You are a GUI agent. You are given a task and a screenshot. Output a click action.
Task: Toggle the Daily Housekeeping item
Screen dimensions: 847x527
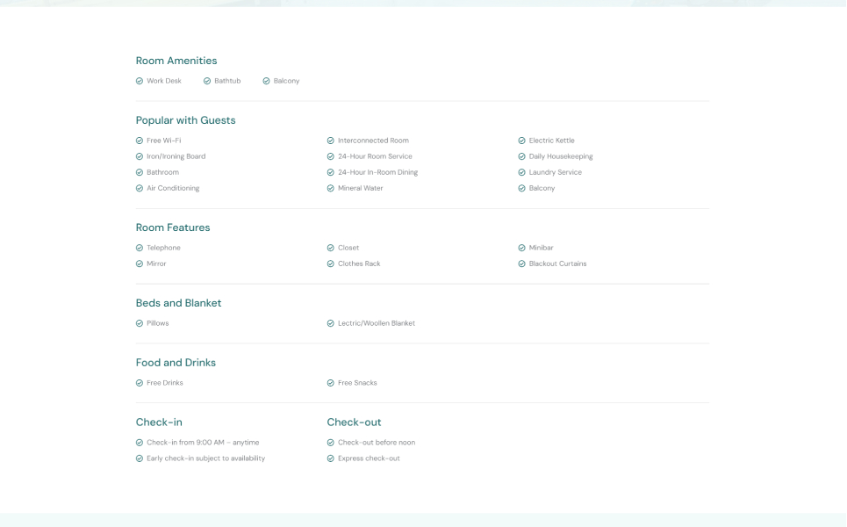click(560, 155)
